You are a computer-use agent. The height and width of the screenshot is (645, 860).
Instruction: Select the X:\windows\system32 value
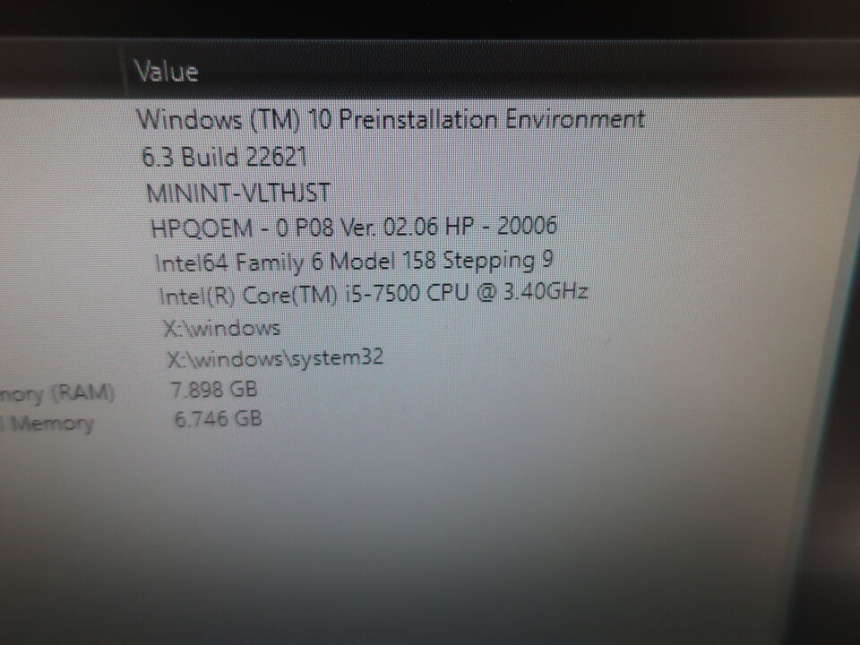coord(275,358)
